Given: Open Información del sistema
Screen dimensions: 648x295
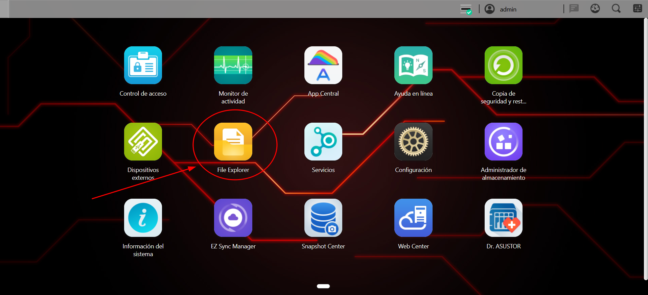Looking at the screenshot, I should point(143,218).
